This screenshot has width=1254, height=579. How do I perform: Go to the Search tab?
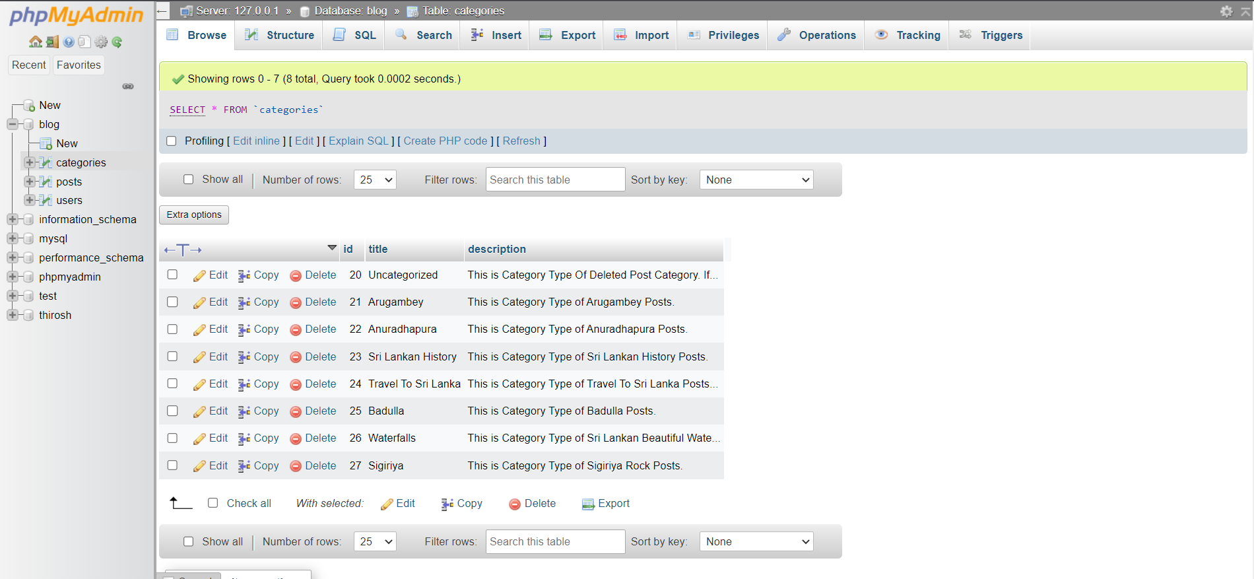[424, 35]
